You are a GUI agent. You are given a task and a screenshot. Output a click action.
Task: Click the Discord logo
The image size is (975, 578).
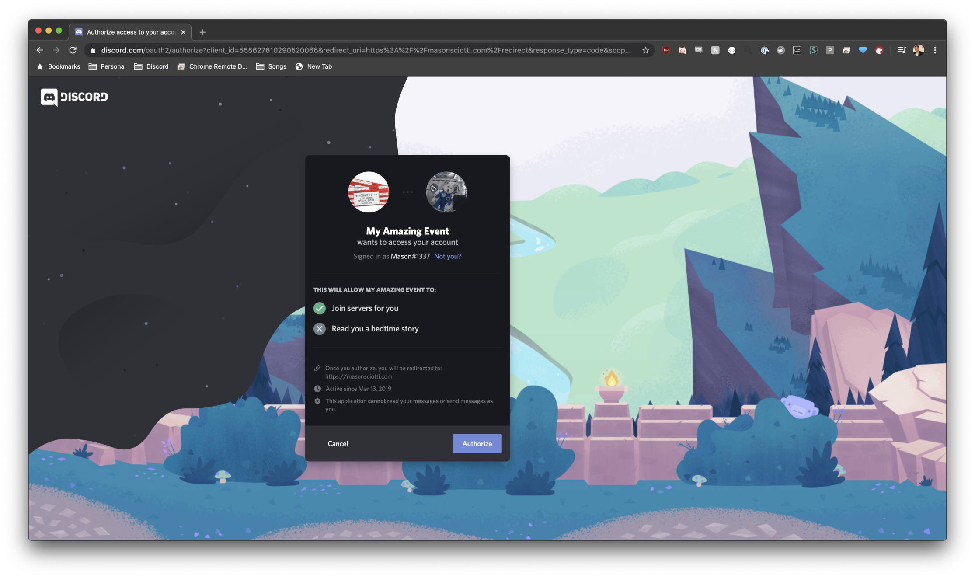(74, 97)
